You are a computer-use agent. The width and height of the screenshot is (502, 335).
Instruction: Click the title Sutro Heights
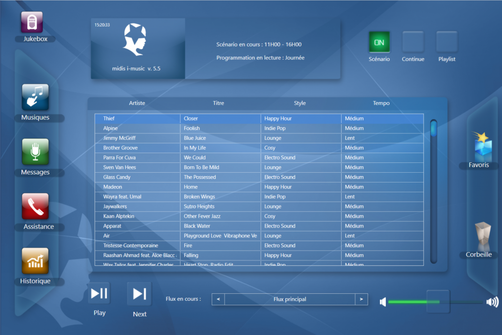(x=199, y=206)
